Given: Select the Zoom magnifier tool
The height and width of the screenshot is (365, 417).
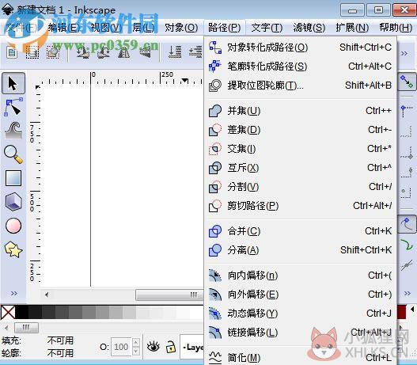Looking at the screenshot, I should [x=13, y=154].
